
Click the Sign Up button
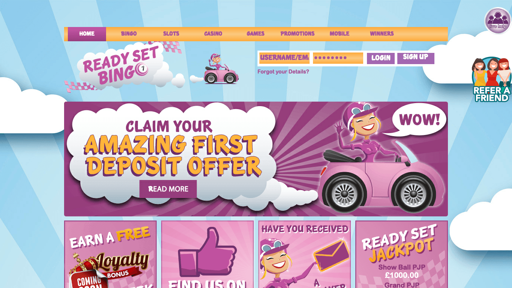(416, 58)
